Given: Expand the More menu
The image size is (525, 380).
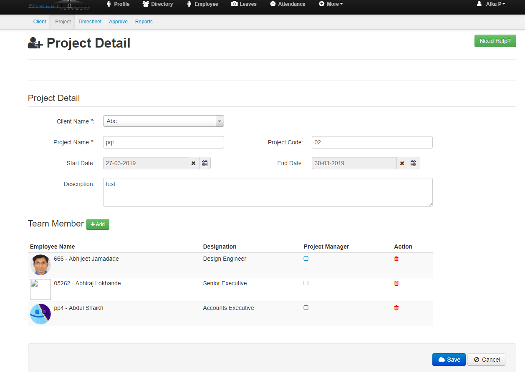Looking at the screenshot, I should [x=331, y=4].
